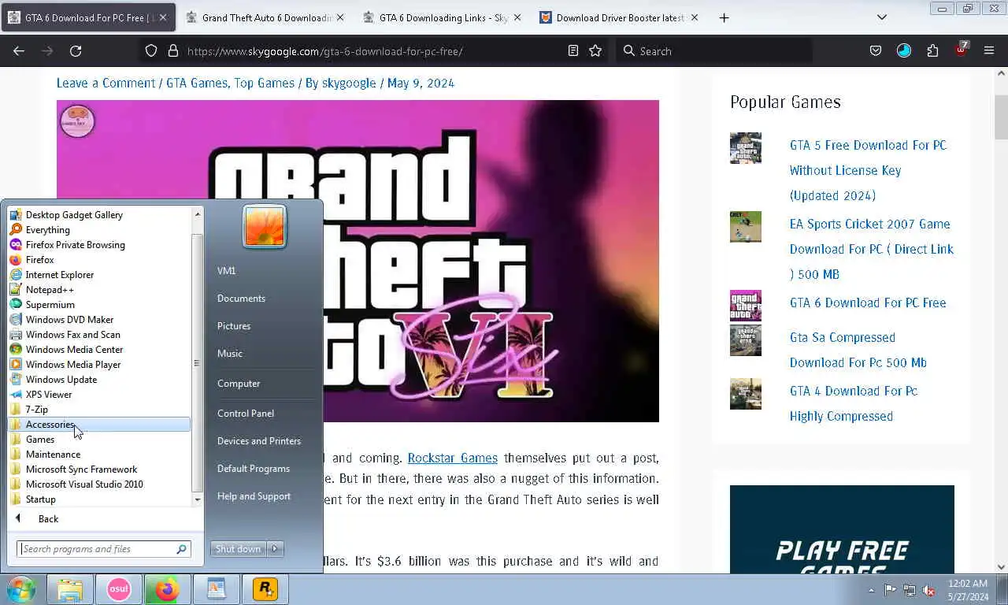Expand the Accessories folder
This screenshot has height=605, width=1008.
(x=99, y=425)
